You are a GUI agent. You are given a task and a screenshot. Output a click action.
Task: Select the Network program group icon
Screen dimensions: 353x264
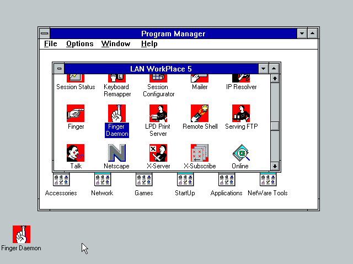tap(103, 180)
